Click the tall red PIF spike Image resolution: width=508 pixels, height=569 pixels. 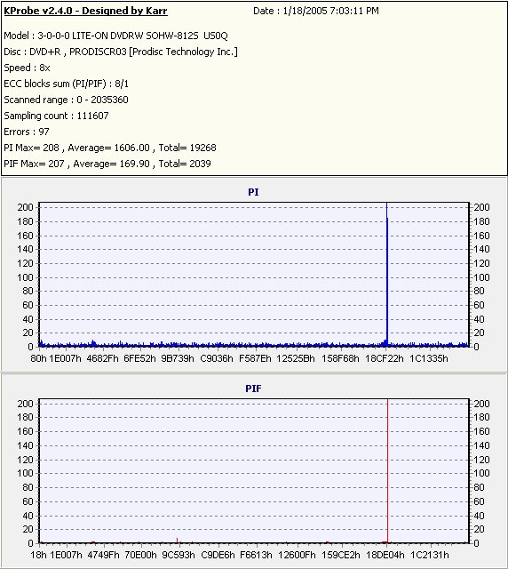[387, 470]
